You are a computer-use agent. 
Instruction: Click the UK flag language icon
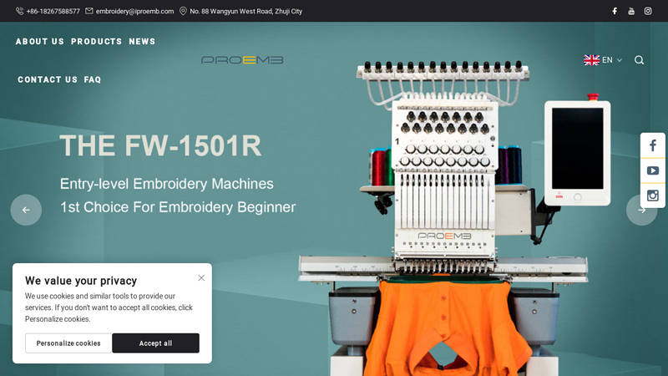(591, 60)
